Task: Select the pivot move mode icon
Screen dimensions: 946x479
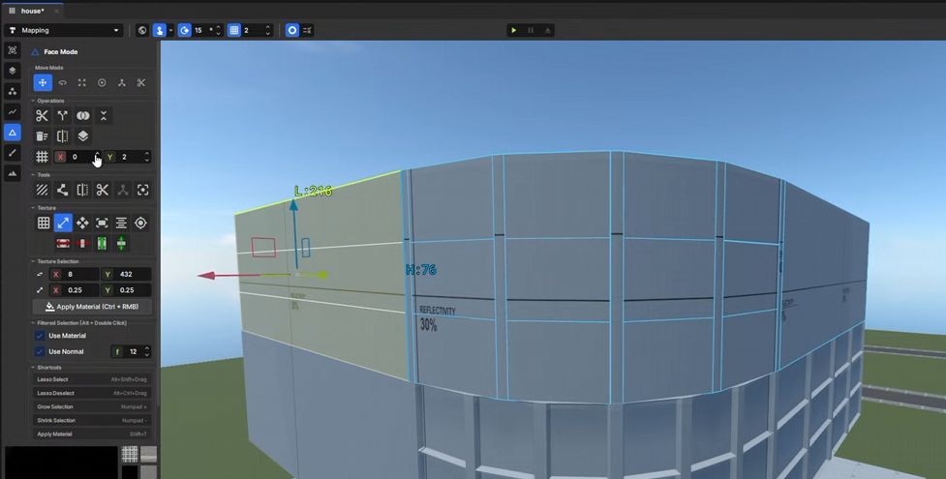Action: (102, 82)
